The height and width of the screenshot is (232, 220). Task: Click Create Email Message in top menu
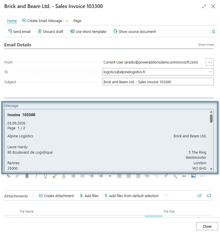pyautogui.click(x=42, y=21)
